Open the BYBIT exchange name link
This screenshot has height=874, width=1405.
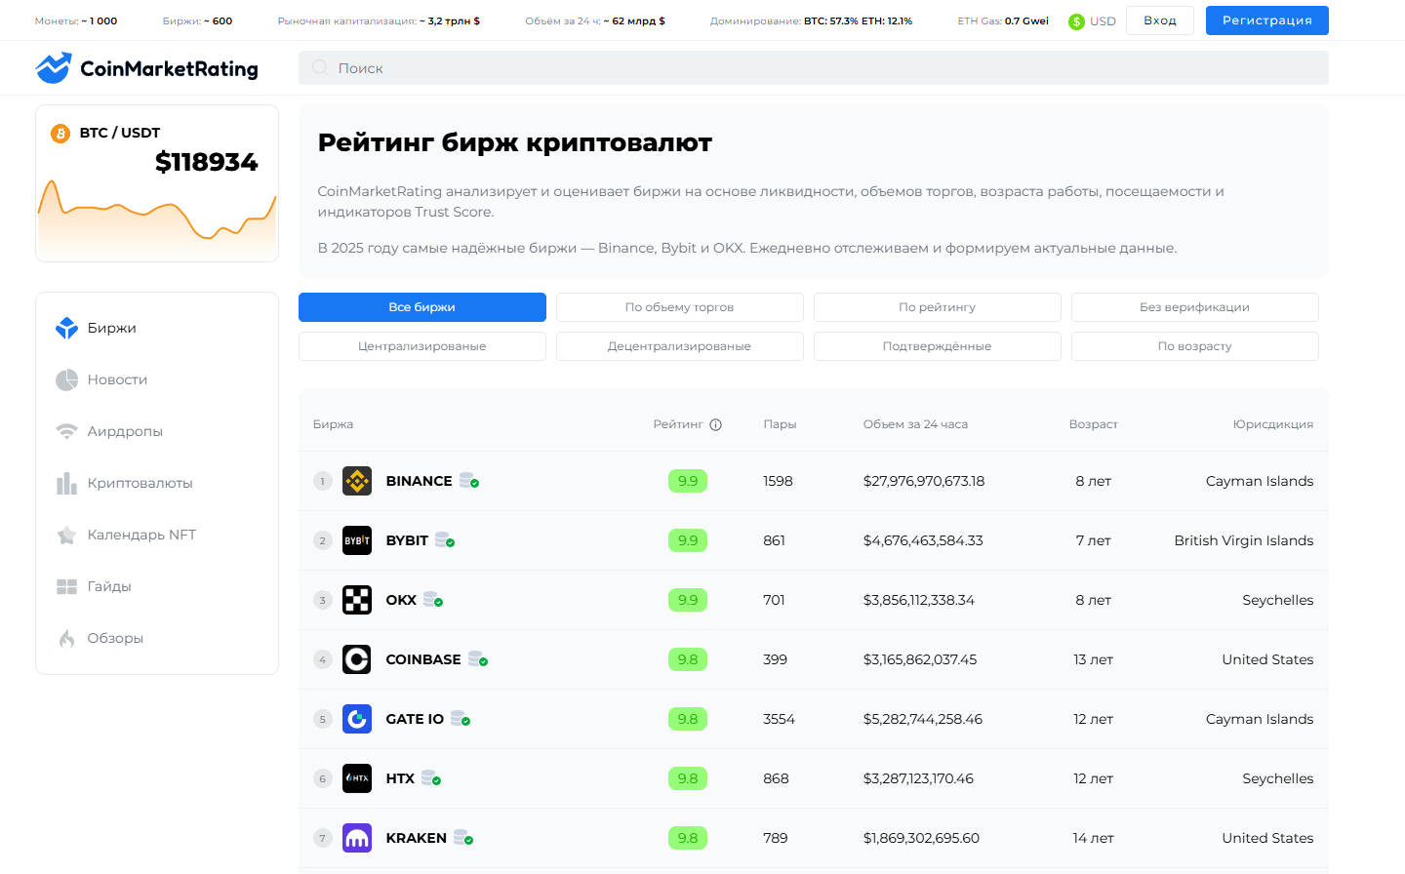click(x=407, y=540)
